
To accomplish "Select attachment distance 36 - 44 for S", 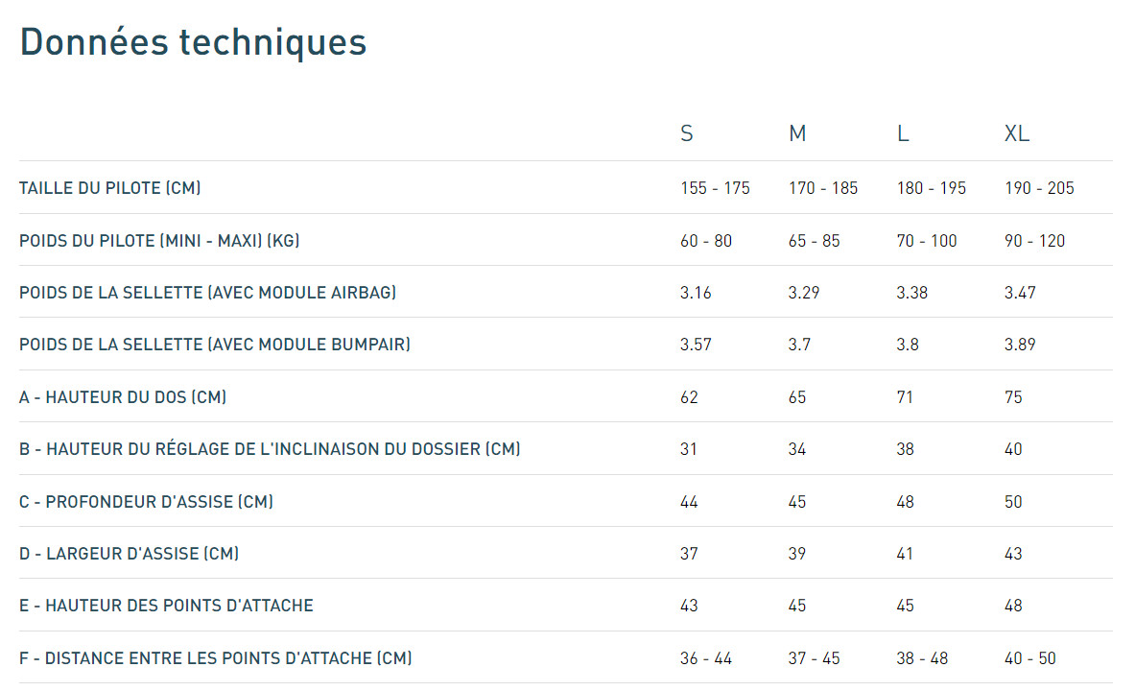I will coord(704,657).
